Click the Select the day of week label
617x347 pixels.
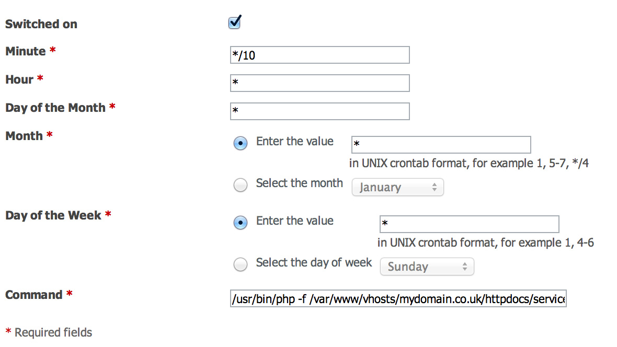click(314, 262)
